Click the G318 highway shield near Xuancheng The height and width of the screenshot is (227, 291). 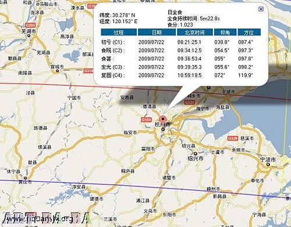click(88, 71)
